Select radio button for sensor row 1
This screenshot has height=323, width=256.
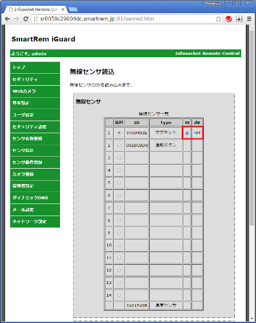[119, 133]
